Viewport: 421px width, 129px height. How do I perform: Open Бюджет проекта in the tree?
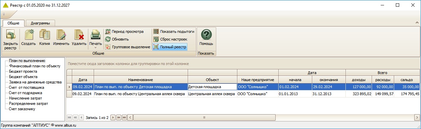pyautogui.click(x=23, y=71)
